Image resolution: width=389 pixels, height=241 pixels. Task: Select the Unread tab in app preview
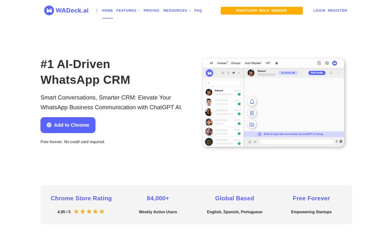(222, 63)
